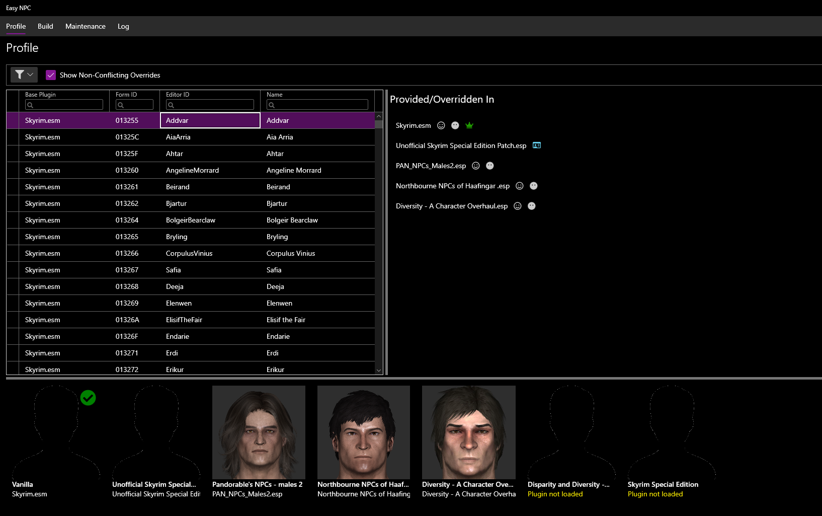Toggle Show Non-Conflicting Overrides checkbox

click(x=51, y=75)
